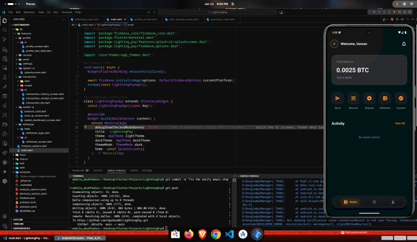Open the Source Control view
Screen dimensions: 417x242
tap(4, 40)
